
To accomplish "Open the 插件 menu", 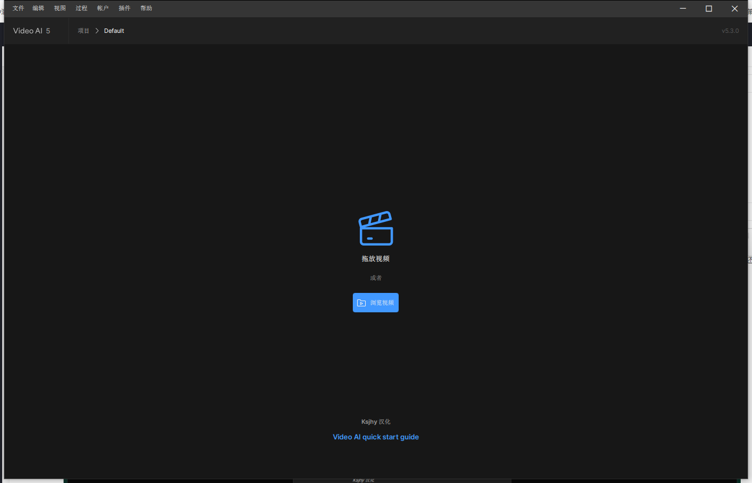I will (125, 8).
